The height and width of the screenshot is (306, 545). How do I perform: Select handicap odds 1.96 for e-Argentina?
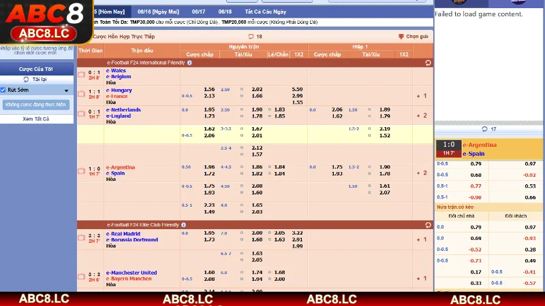click(x=209, y=167)
